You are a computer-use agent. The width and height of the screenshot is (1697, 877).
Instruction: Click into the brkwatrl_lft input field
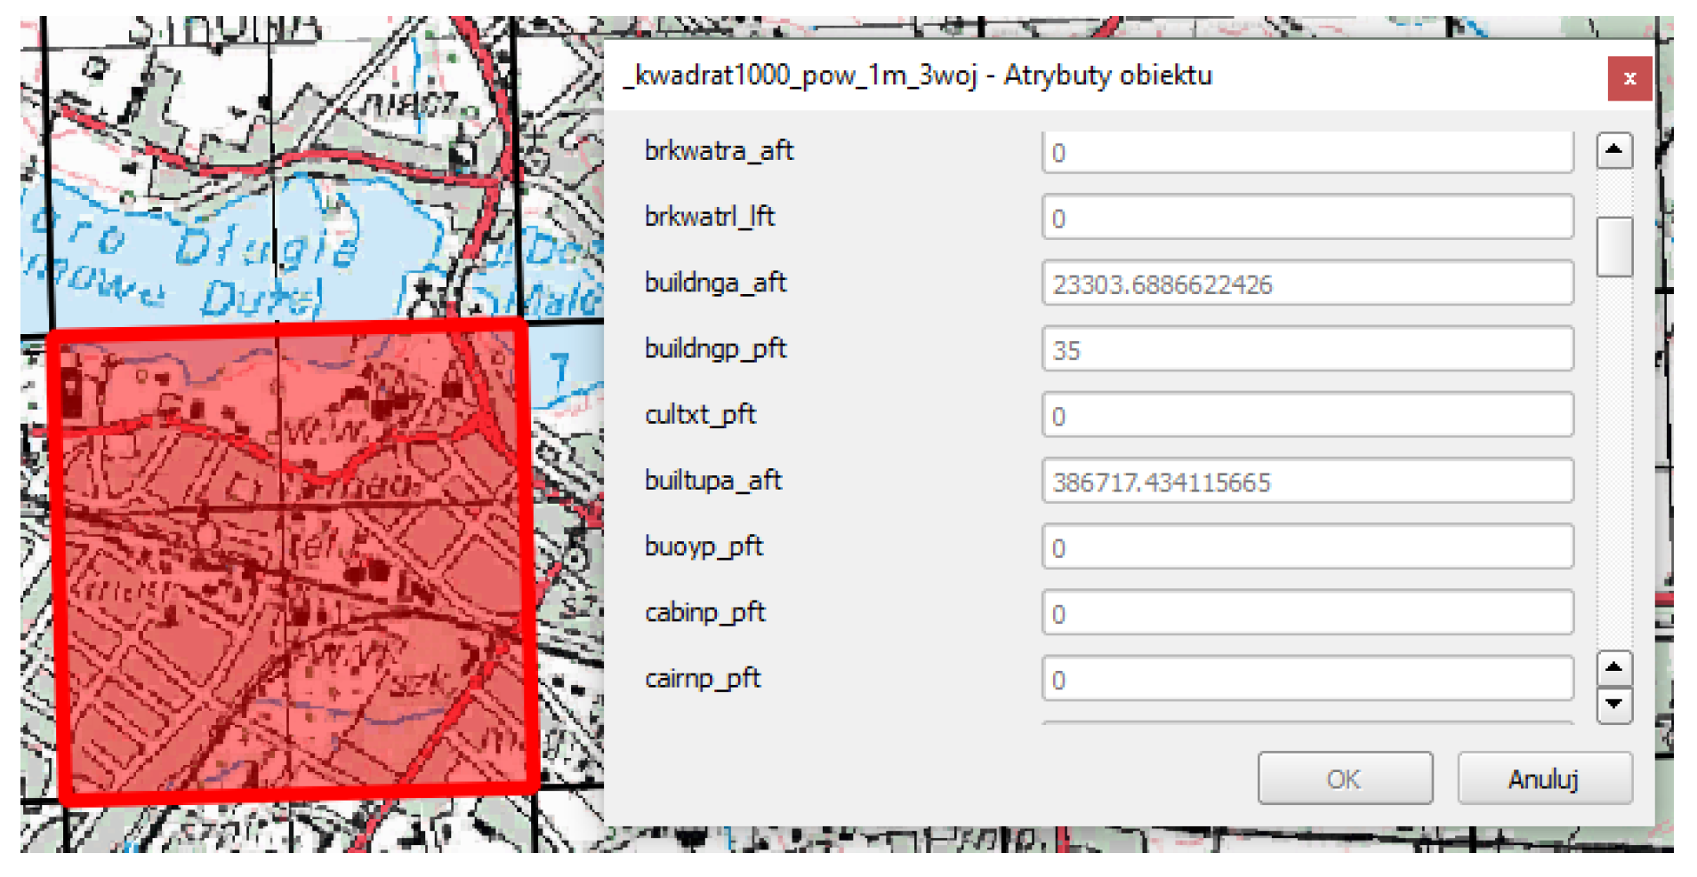1306,219
